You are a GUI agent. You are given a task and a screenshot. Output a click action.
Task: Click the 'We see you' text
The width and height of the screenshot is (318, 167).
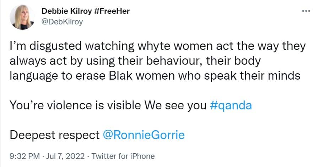pyautogui.click(x=180, y=105)
